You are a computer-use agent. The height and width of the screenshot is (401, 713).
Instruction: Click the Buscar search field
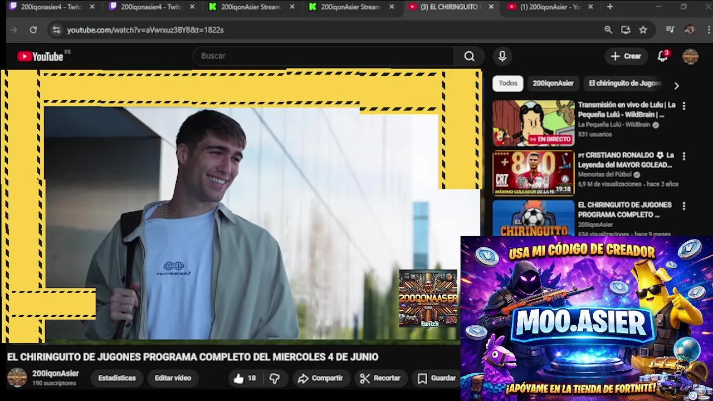tap(324, 56)
